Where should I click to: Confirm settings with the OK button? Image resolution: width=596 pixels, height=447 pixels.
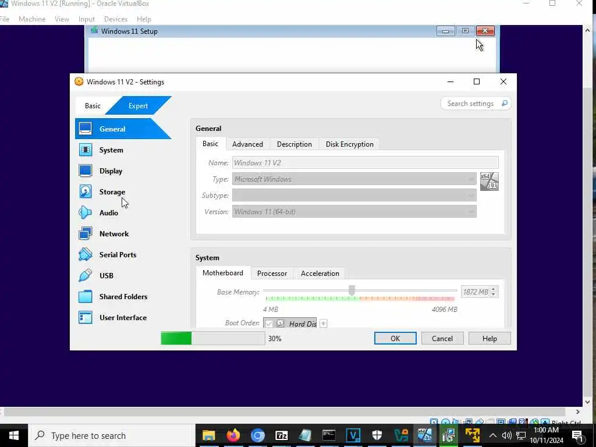(395, 338)
